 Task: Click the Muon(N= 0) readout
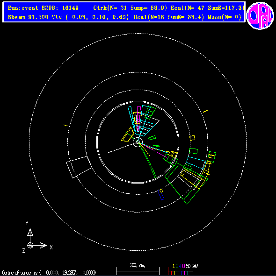[x=225, y=17]
